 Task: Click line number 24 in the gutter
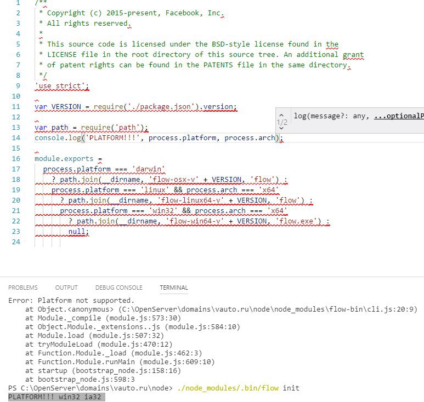(16, 242)
